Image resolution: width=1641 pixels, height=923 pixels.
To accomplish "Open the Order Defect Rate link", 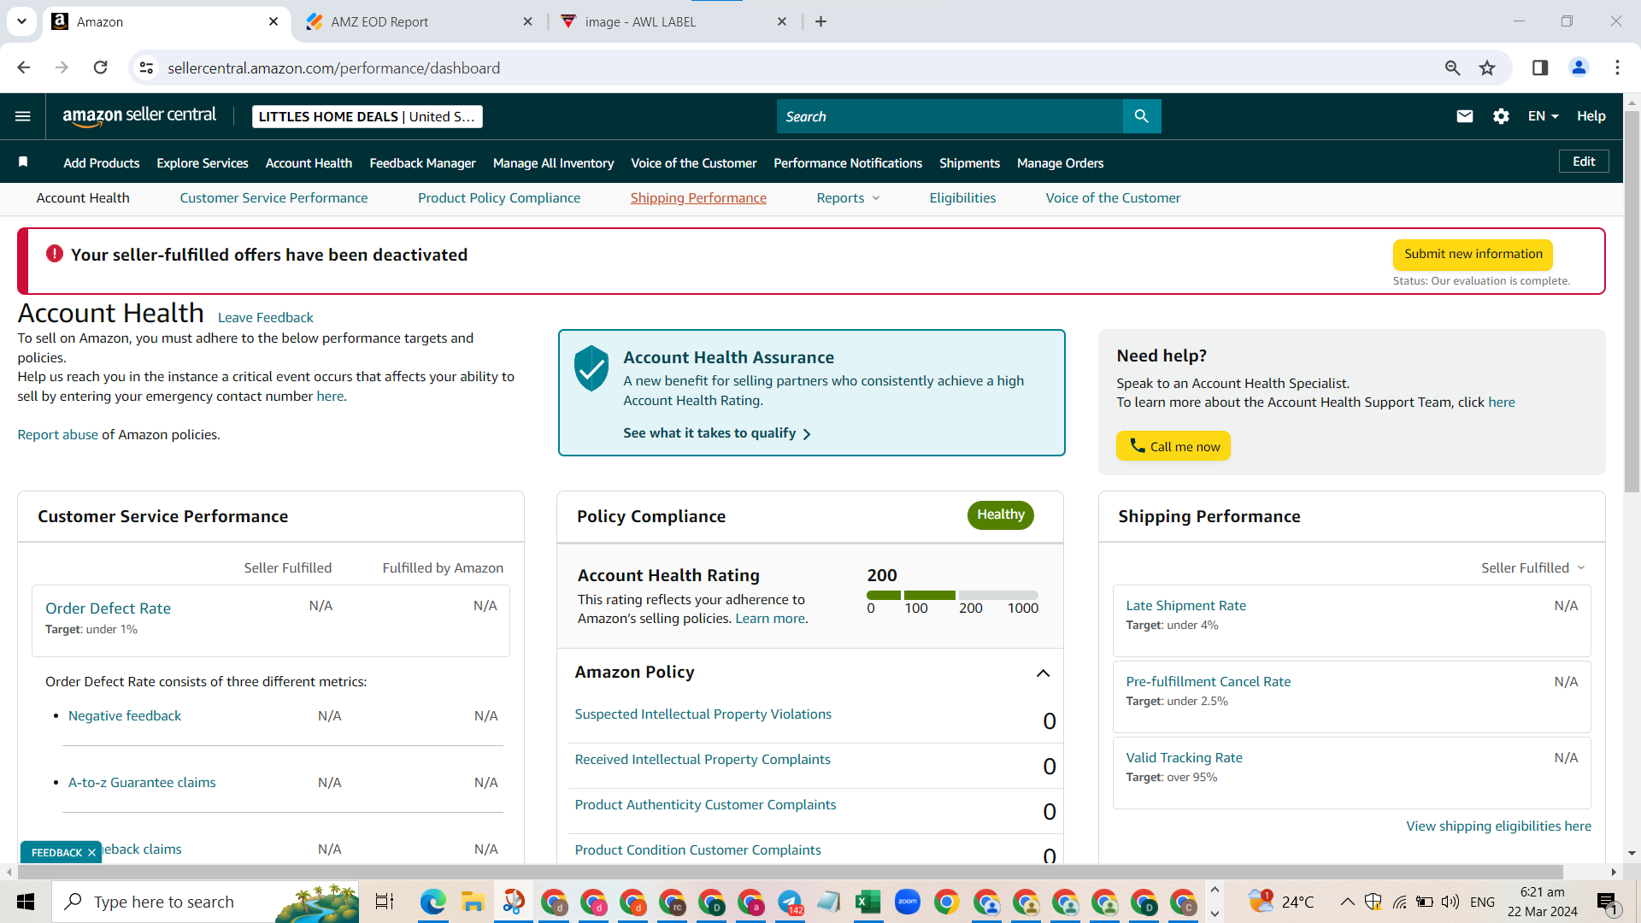I will (108, 608).
